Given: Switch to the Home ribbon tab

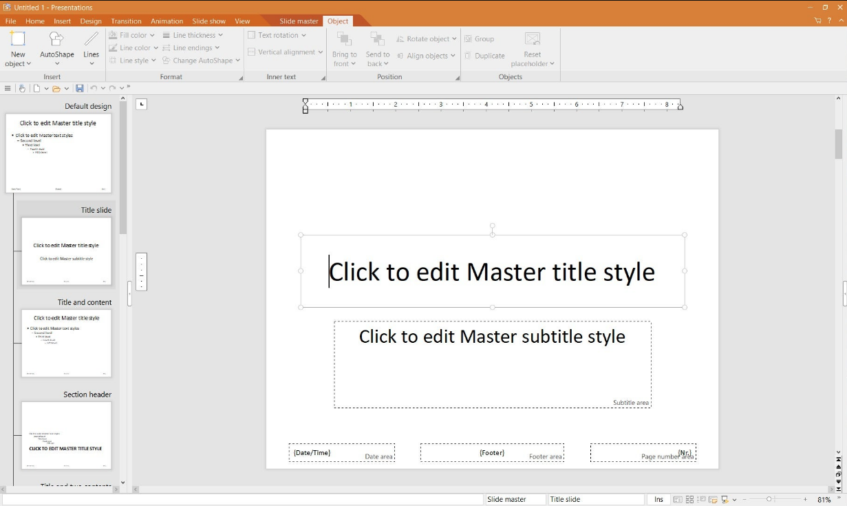Looking at the screenshot, I should click(35, 21).
